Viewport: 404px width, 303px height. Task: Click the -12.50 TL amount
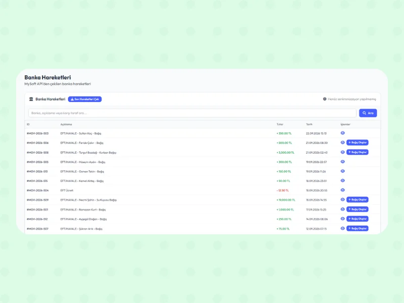click(283, 190)
